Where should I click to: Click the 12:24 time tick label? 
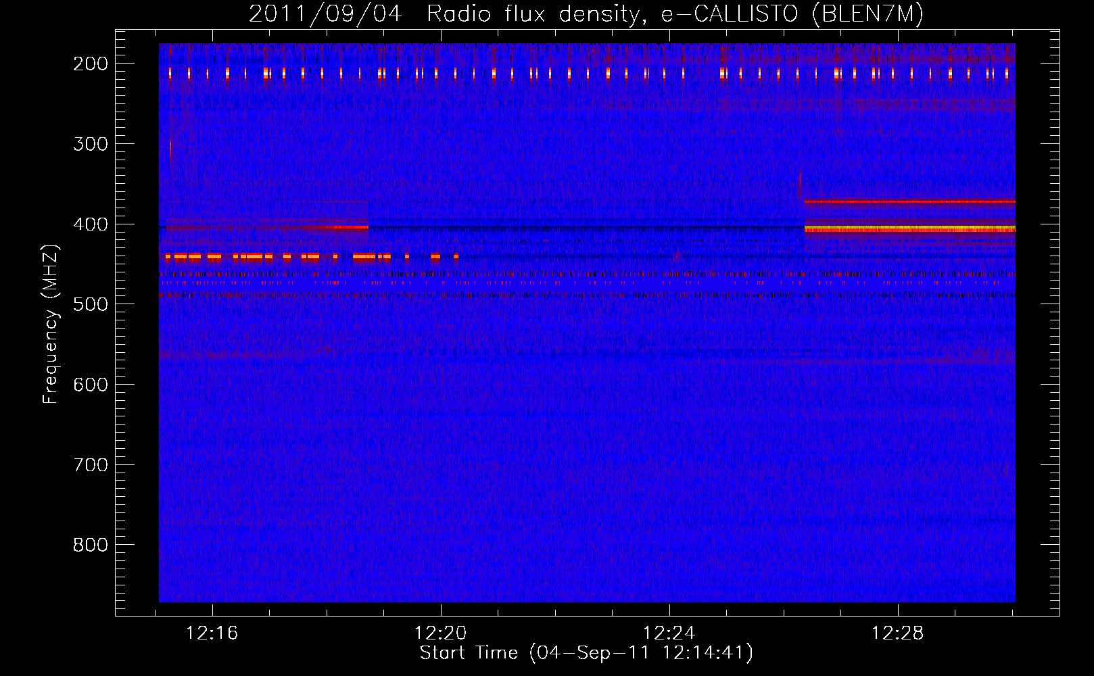669,633
